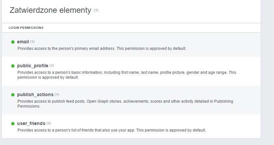Click the user_friends description about friends list
The image size is (274, 145).
(112, 130)
